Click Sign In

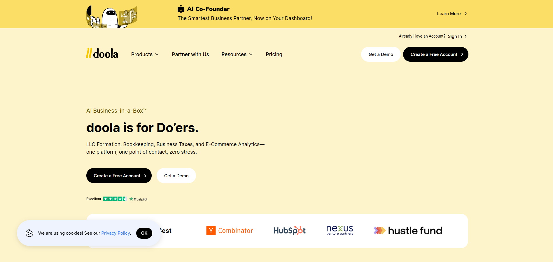click(455, 36)
